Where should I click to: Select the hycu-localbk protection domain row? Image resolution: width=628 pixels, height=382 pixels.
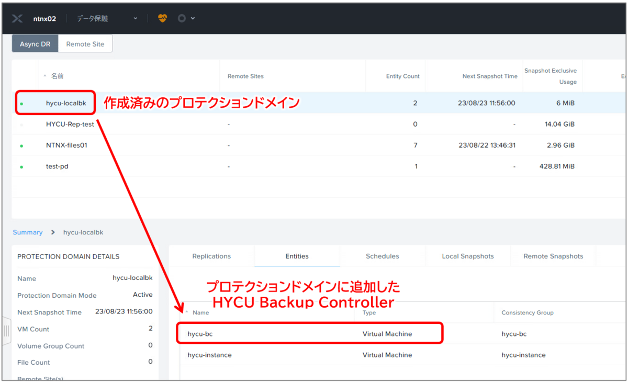[319, 103]
